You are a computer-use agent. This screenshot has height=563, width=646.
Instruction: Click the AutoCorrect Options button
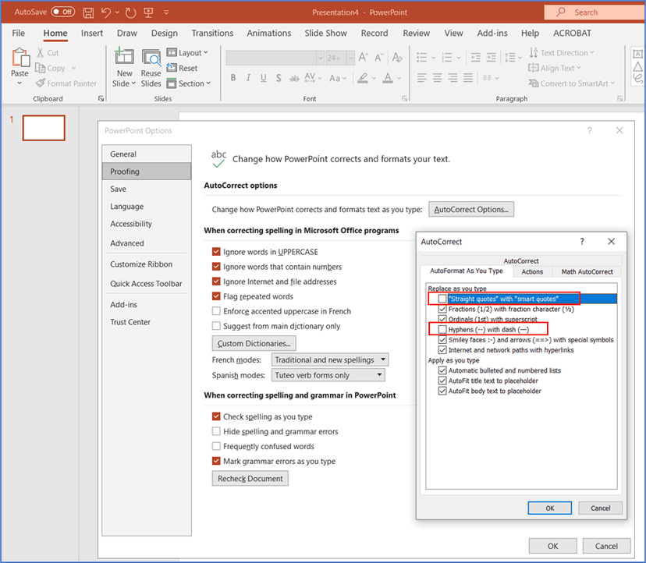click(471, 210)
